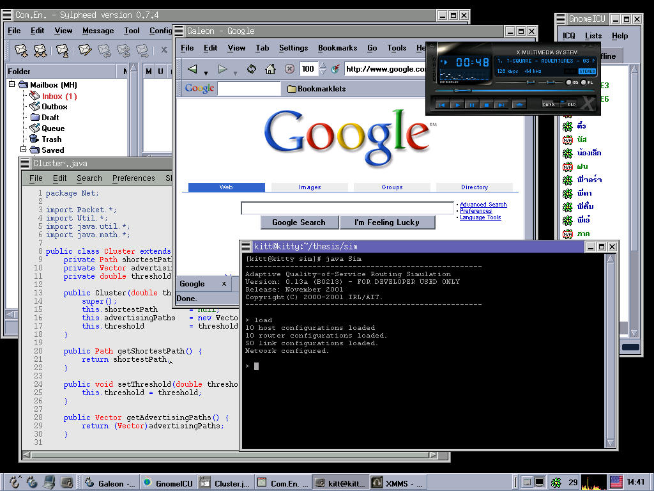Viewport: 654px width, 491px height.
Task: Collapse Mailbox (MH) tree node
Action: (12, 84)
